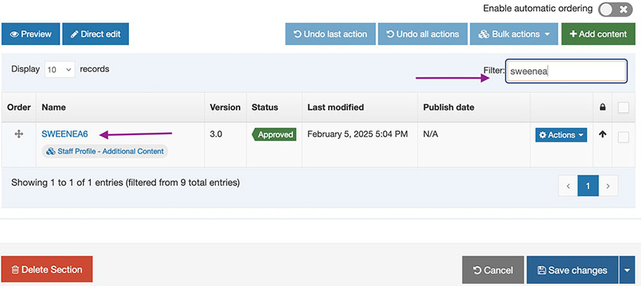The height and width of the screenshot is (286, 641).
Task: Sort by Version column header
Action: pyautogui.click(x=225, y=108)
